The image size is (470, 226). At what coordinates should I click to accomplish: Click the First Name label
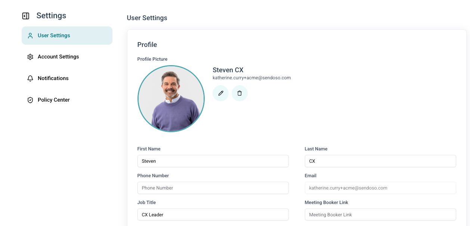(x=149, y=149)
